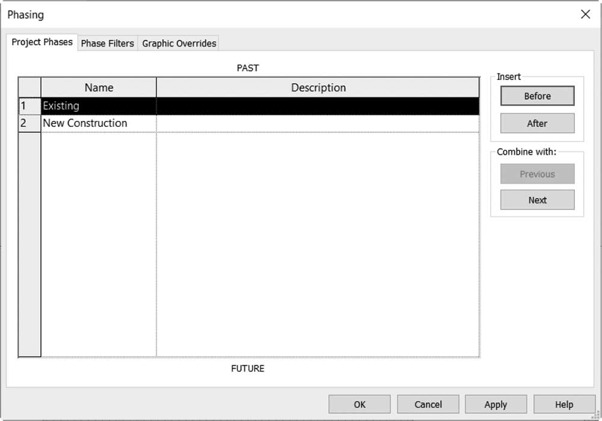The width and height of the screenshot is (602, 421).
Task: Open the Graphic Overrides tab
Action: tap(179, 43)
